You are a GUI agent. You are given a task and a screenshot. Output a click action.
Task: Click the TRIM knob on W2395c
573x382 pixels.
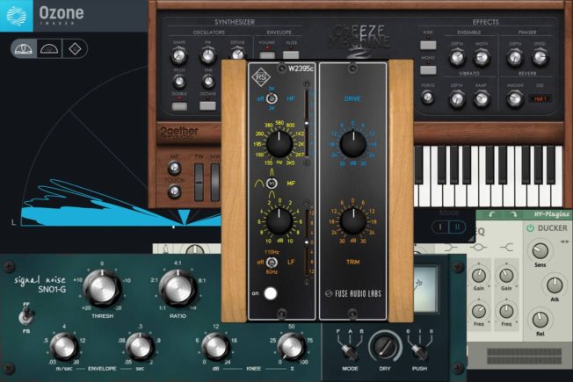353,221
